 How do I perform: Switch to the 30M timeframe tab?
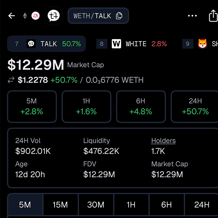click(x=96, y=205)
